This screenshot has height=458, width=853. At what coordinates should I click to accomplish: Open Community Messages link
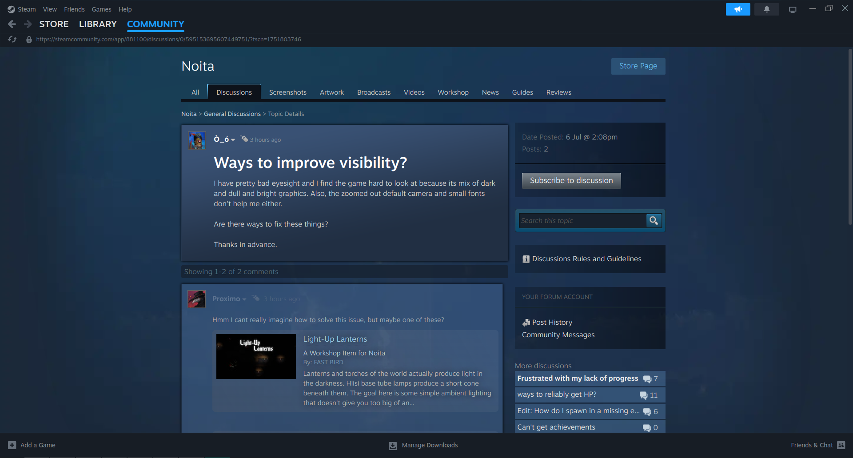pos(558,335)
